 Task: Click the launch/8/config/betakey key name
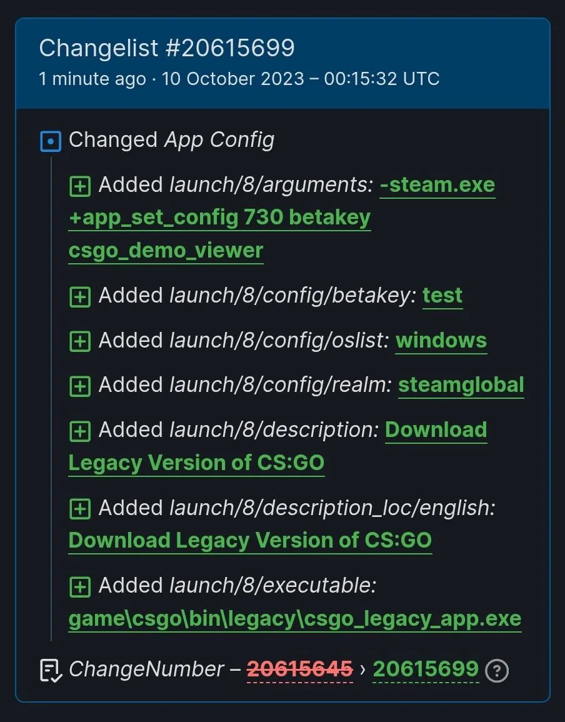(293, 296)
